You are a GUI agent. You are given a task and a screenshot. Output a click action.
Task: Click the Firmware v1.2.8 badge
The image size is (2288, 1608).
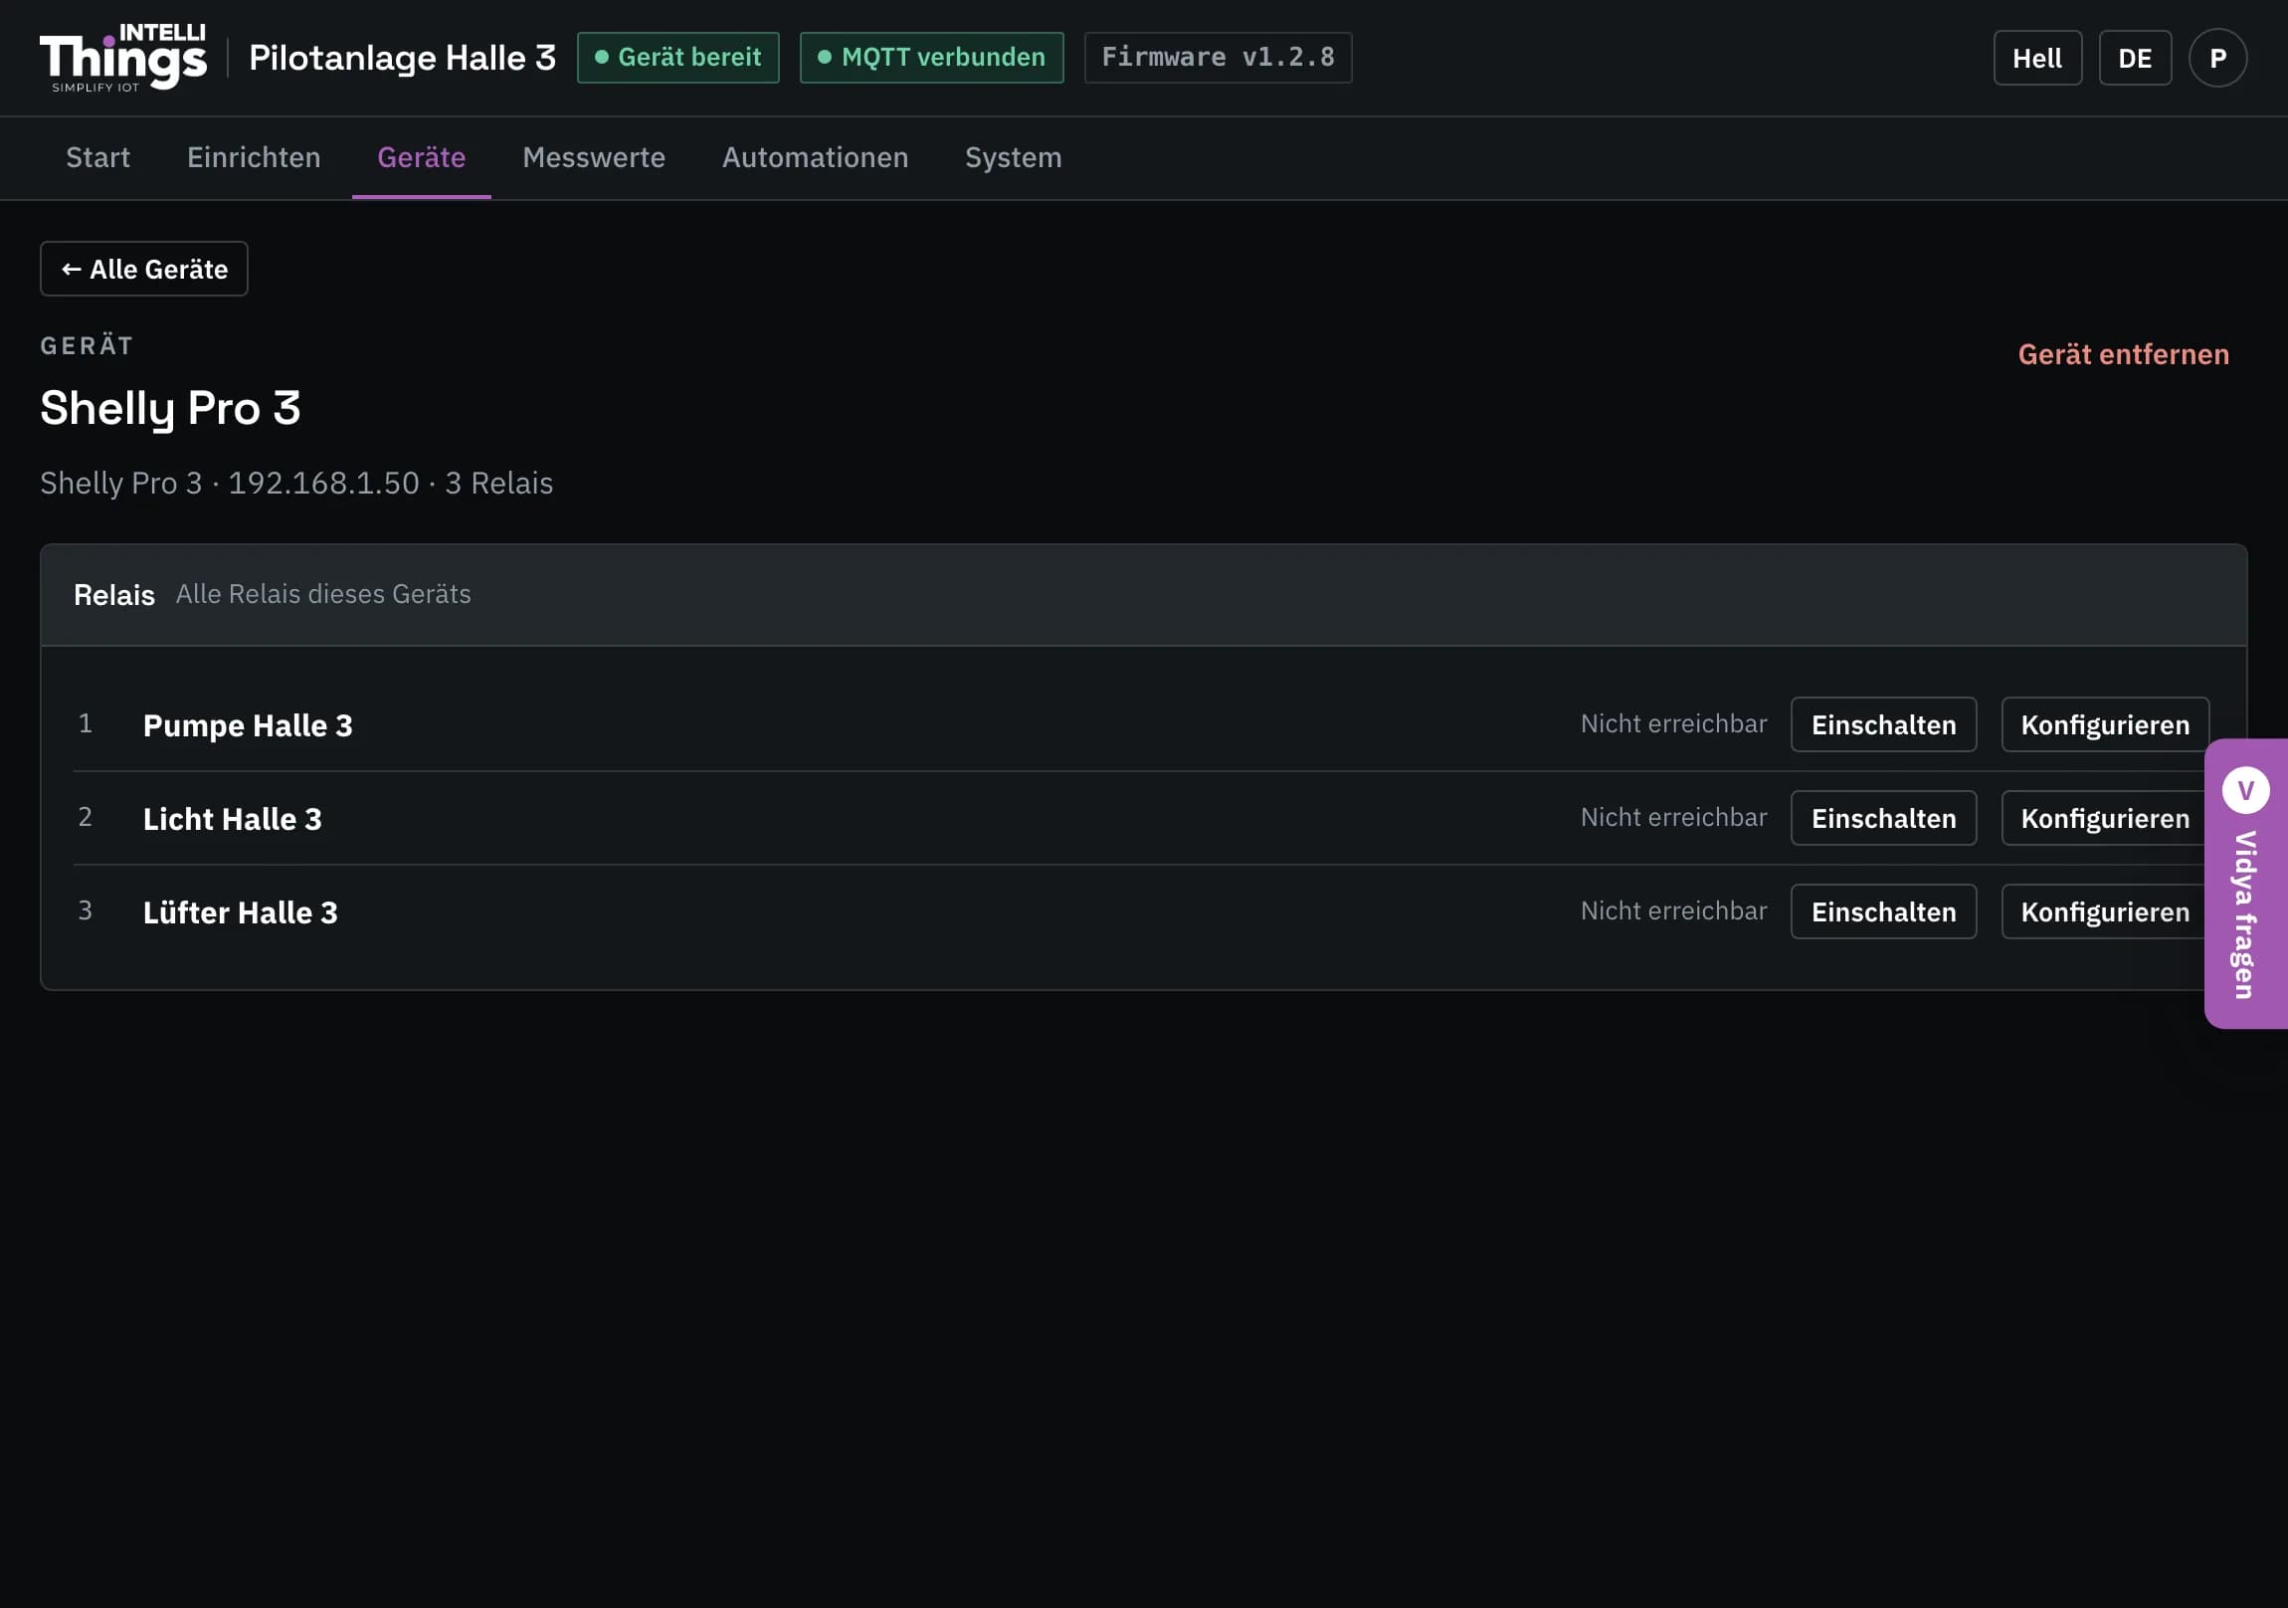pyautogui.click(x=1218, y=58)
